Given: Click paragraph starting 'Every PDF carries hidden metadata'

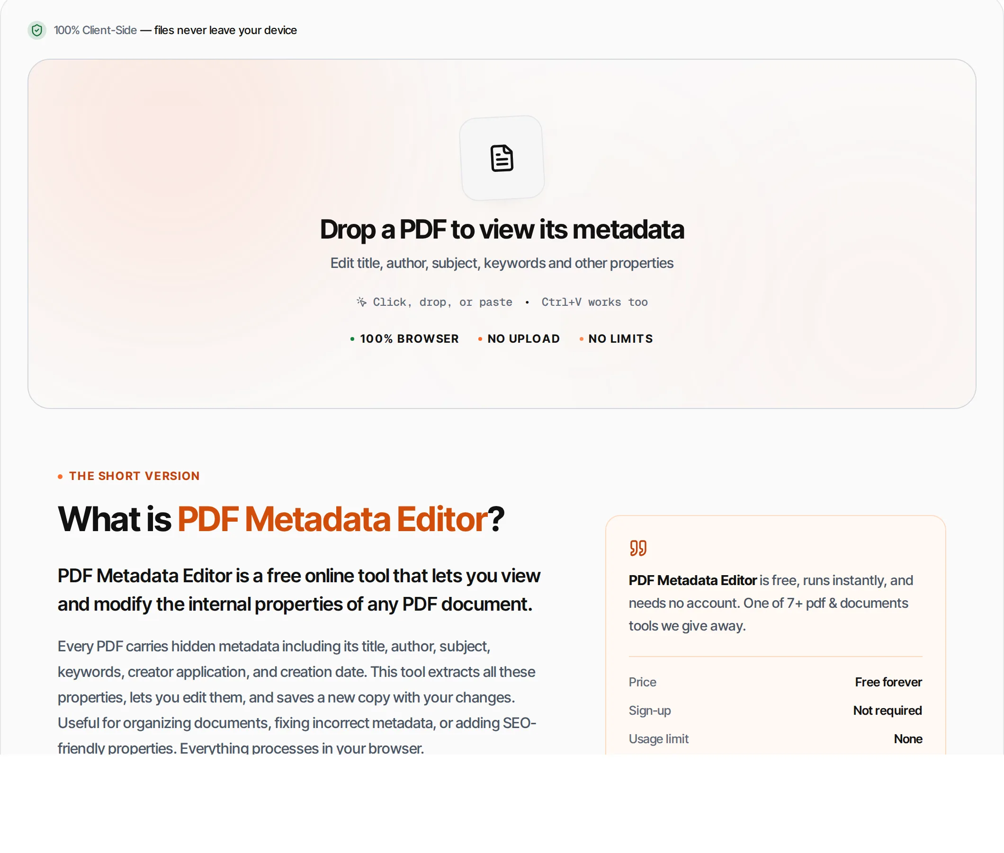Looking at the screenshot, I should (x=296, y=697).
